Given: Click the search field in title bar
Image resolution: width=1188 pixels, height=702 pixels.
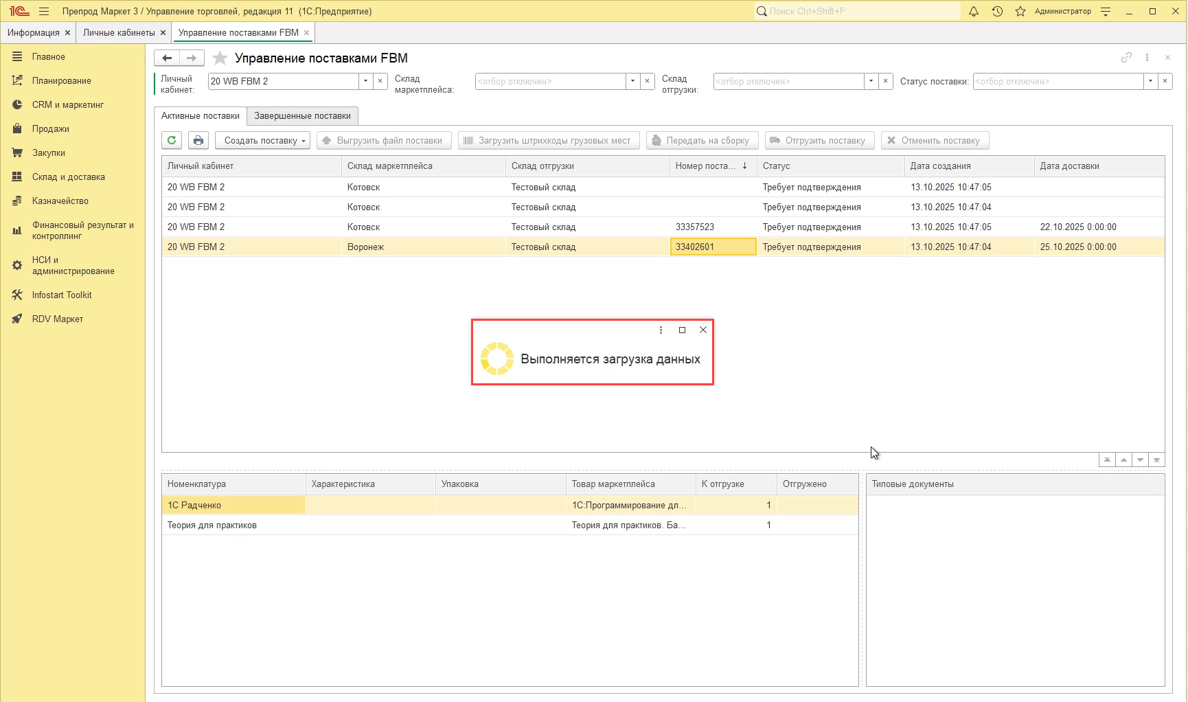Looking at the screenshot, I should pyautogui.click(x=858, y=11).
